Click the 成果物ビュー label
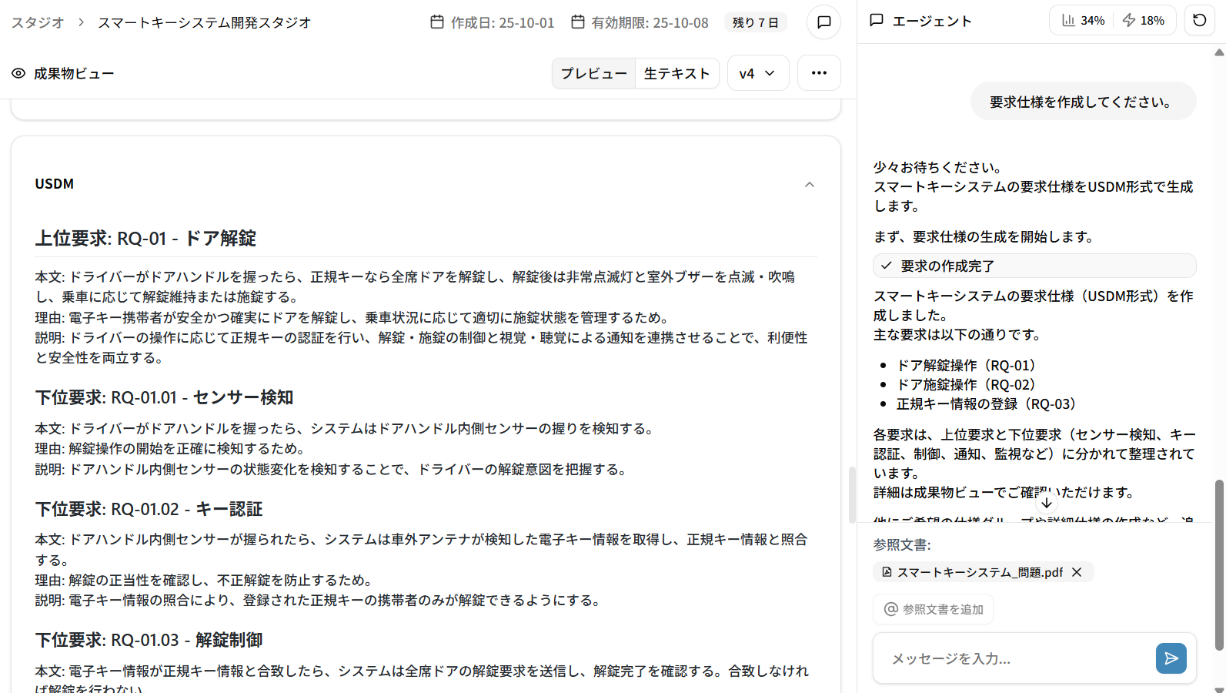Image resolution: width=1226 pixels, height=693 pixels. pos(74,73)
